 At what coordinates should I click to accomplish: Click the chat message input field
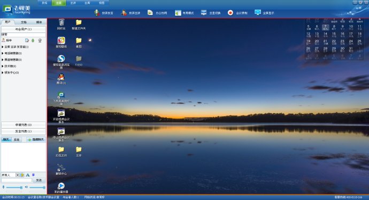click(17, 180)
